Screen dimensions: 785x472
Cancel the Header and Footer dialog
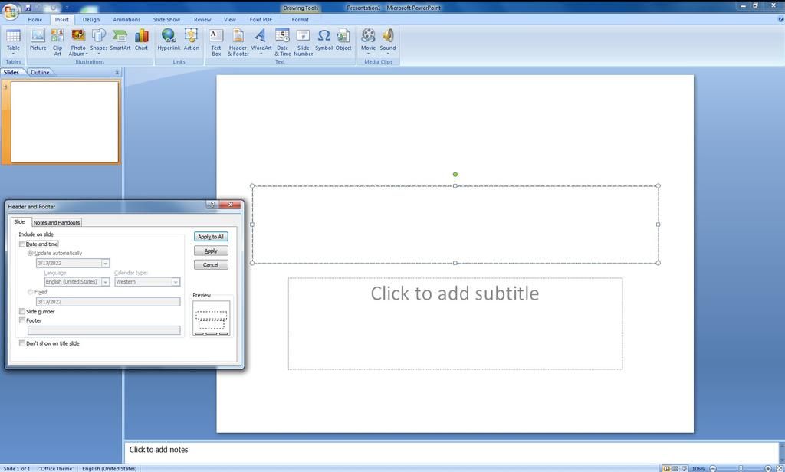[211, 265]
